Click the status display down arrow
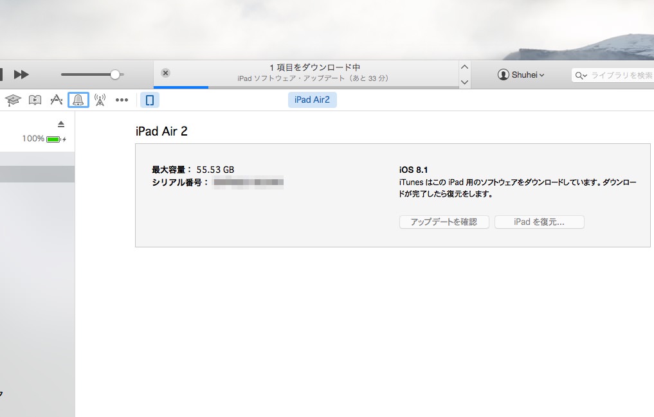The image size is (654, 417). point(465,82)
